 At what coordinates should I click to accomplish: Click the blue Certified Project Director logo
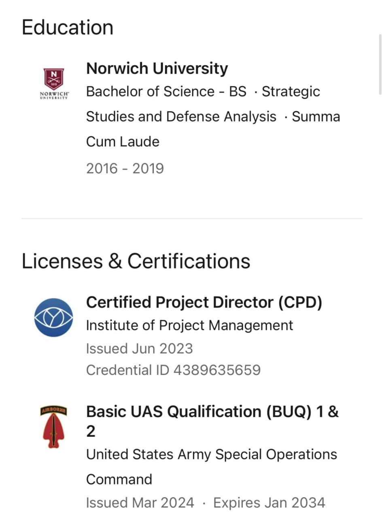pyautogui.click(x=53, y=317)
